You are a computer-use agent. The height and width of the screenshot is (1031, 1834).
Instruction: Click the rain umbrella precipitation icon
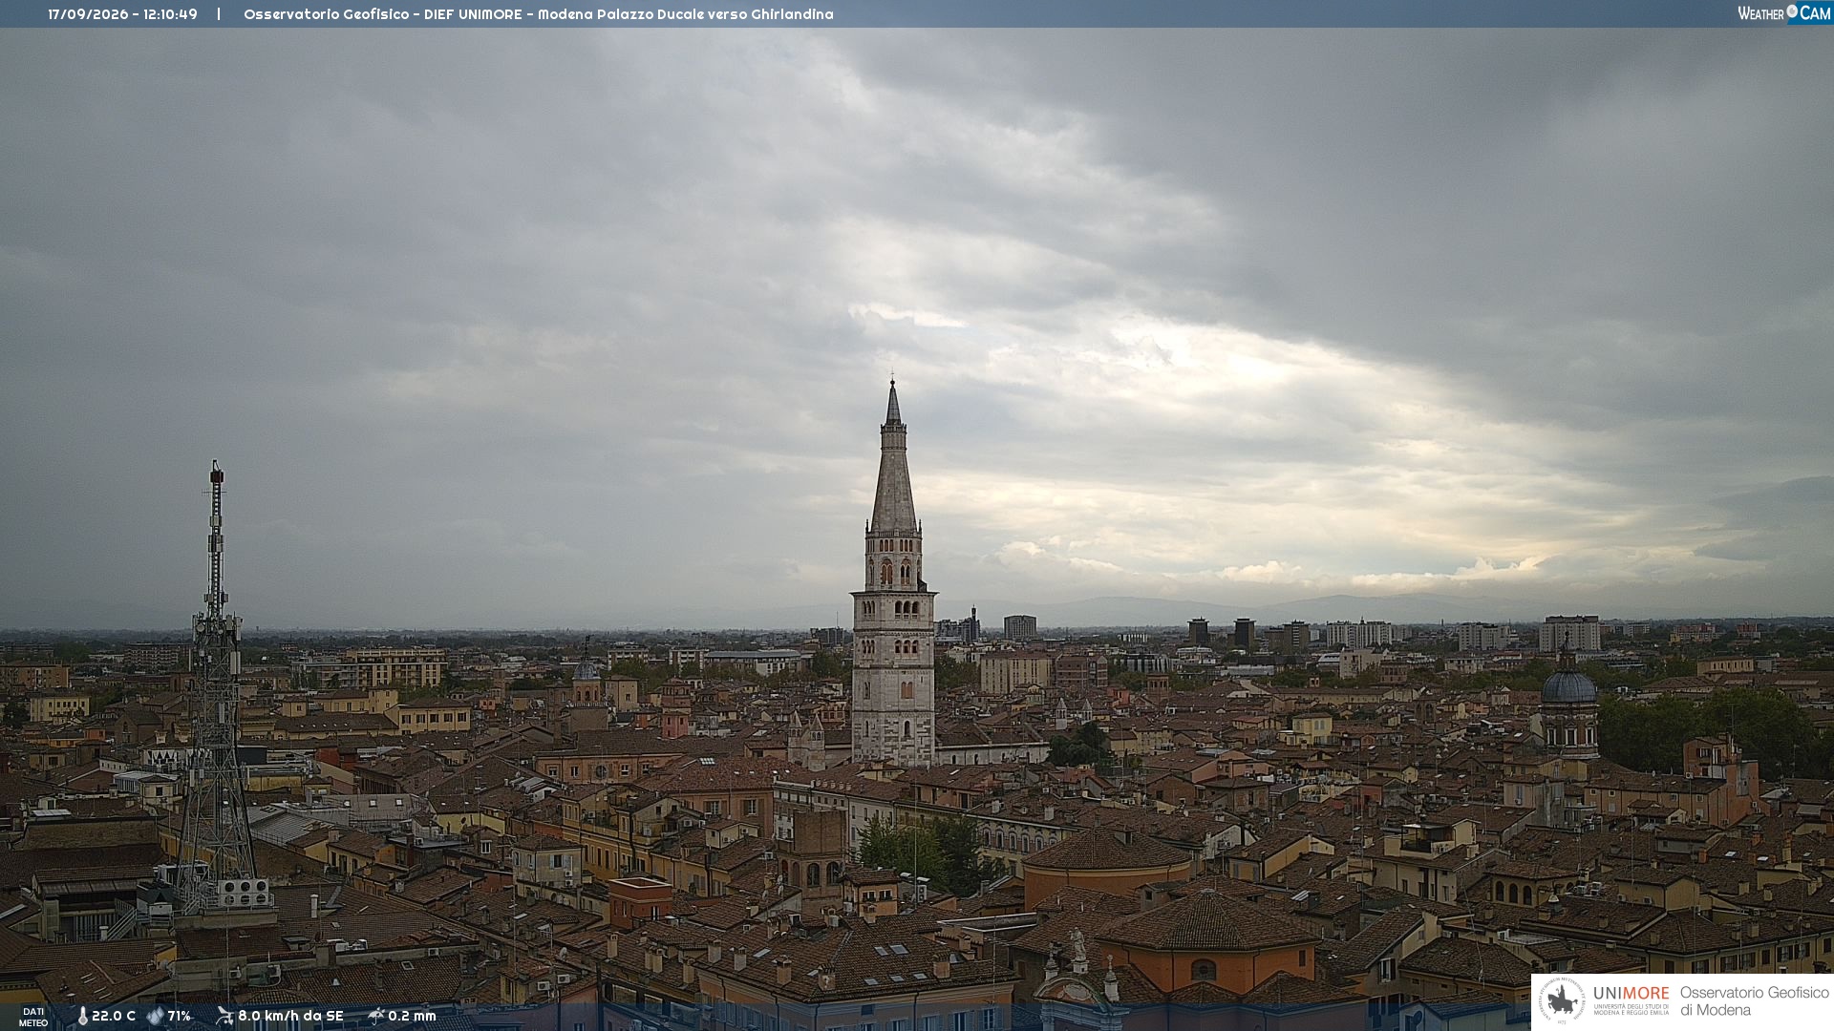click(x=376, y=1016)
